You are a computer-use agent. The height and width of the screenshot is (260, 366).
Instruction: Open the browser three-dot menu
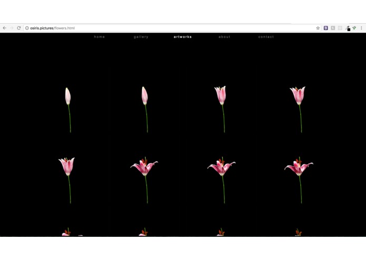361,28
